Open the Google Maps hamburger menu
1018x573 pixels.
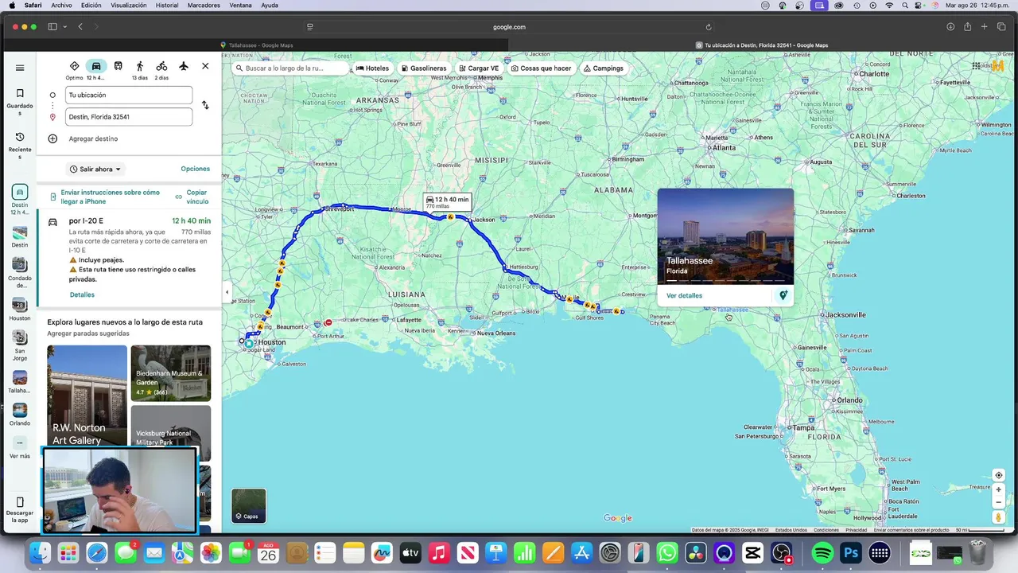[20, 68]
